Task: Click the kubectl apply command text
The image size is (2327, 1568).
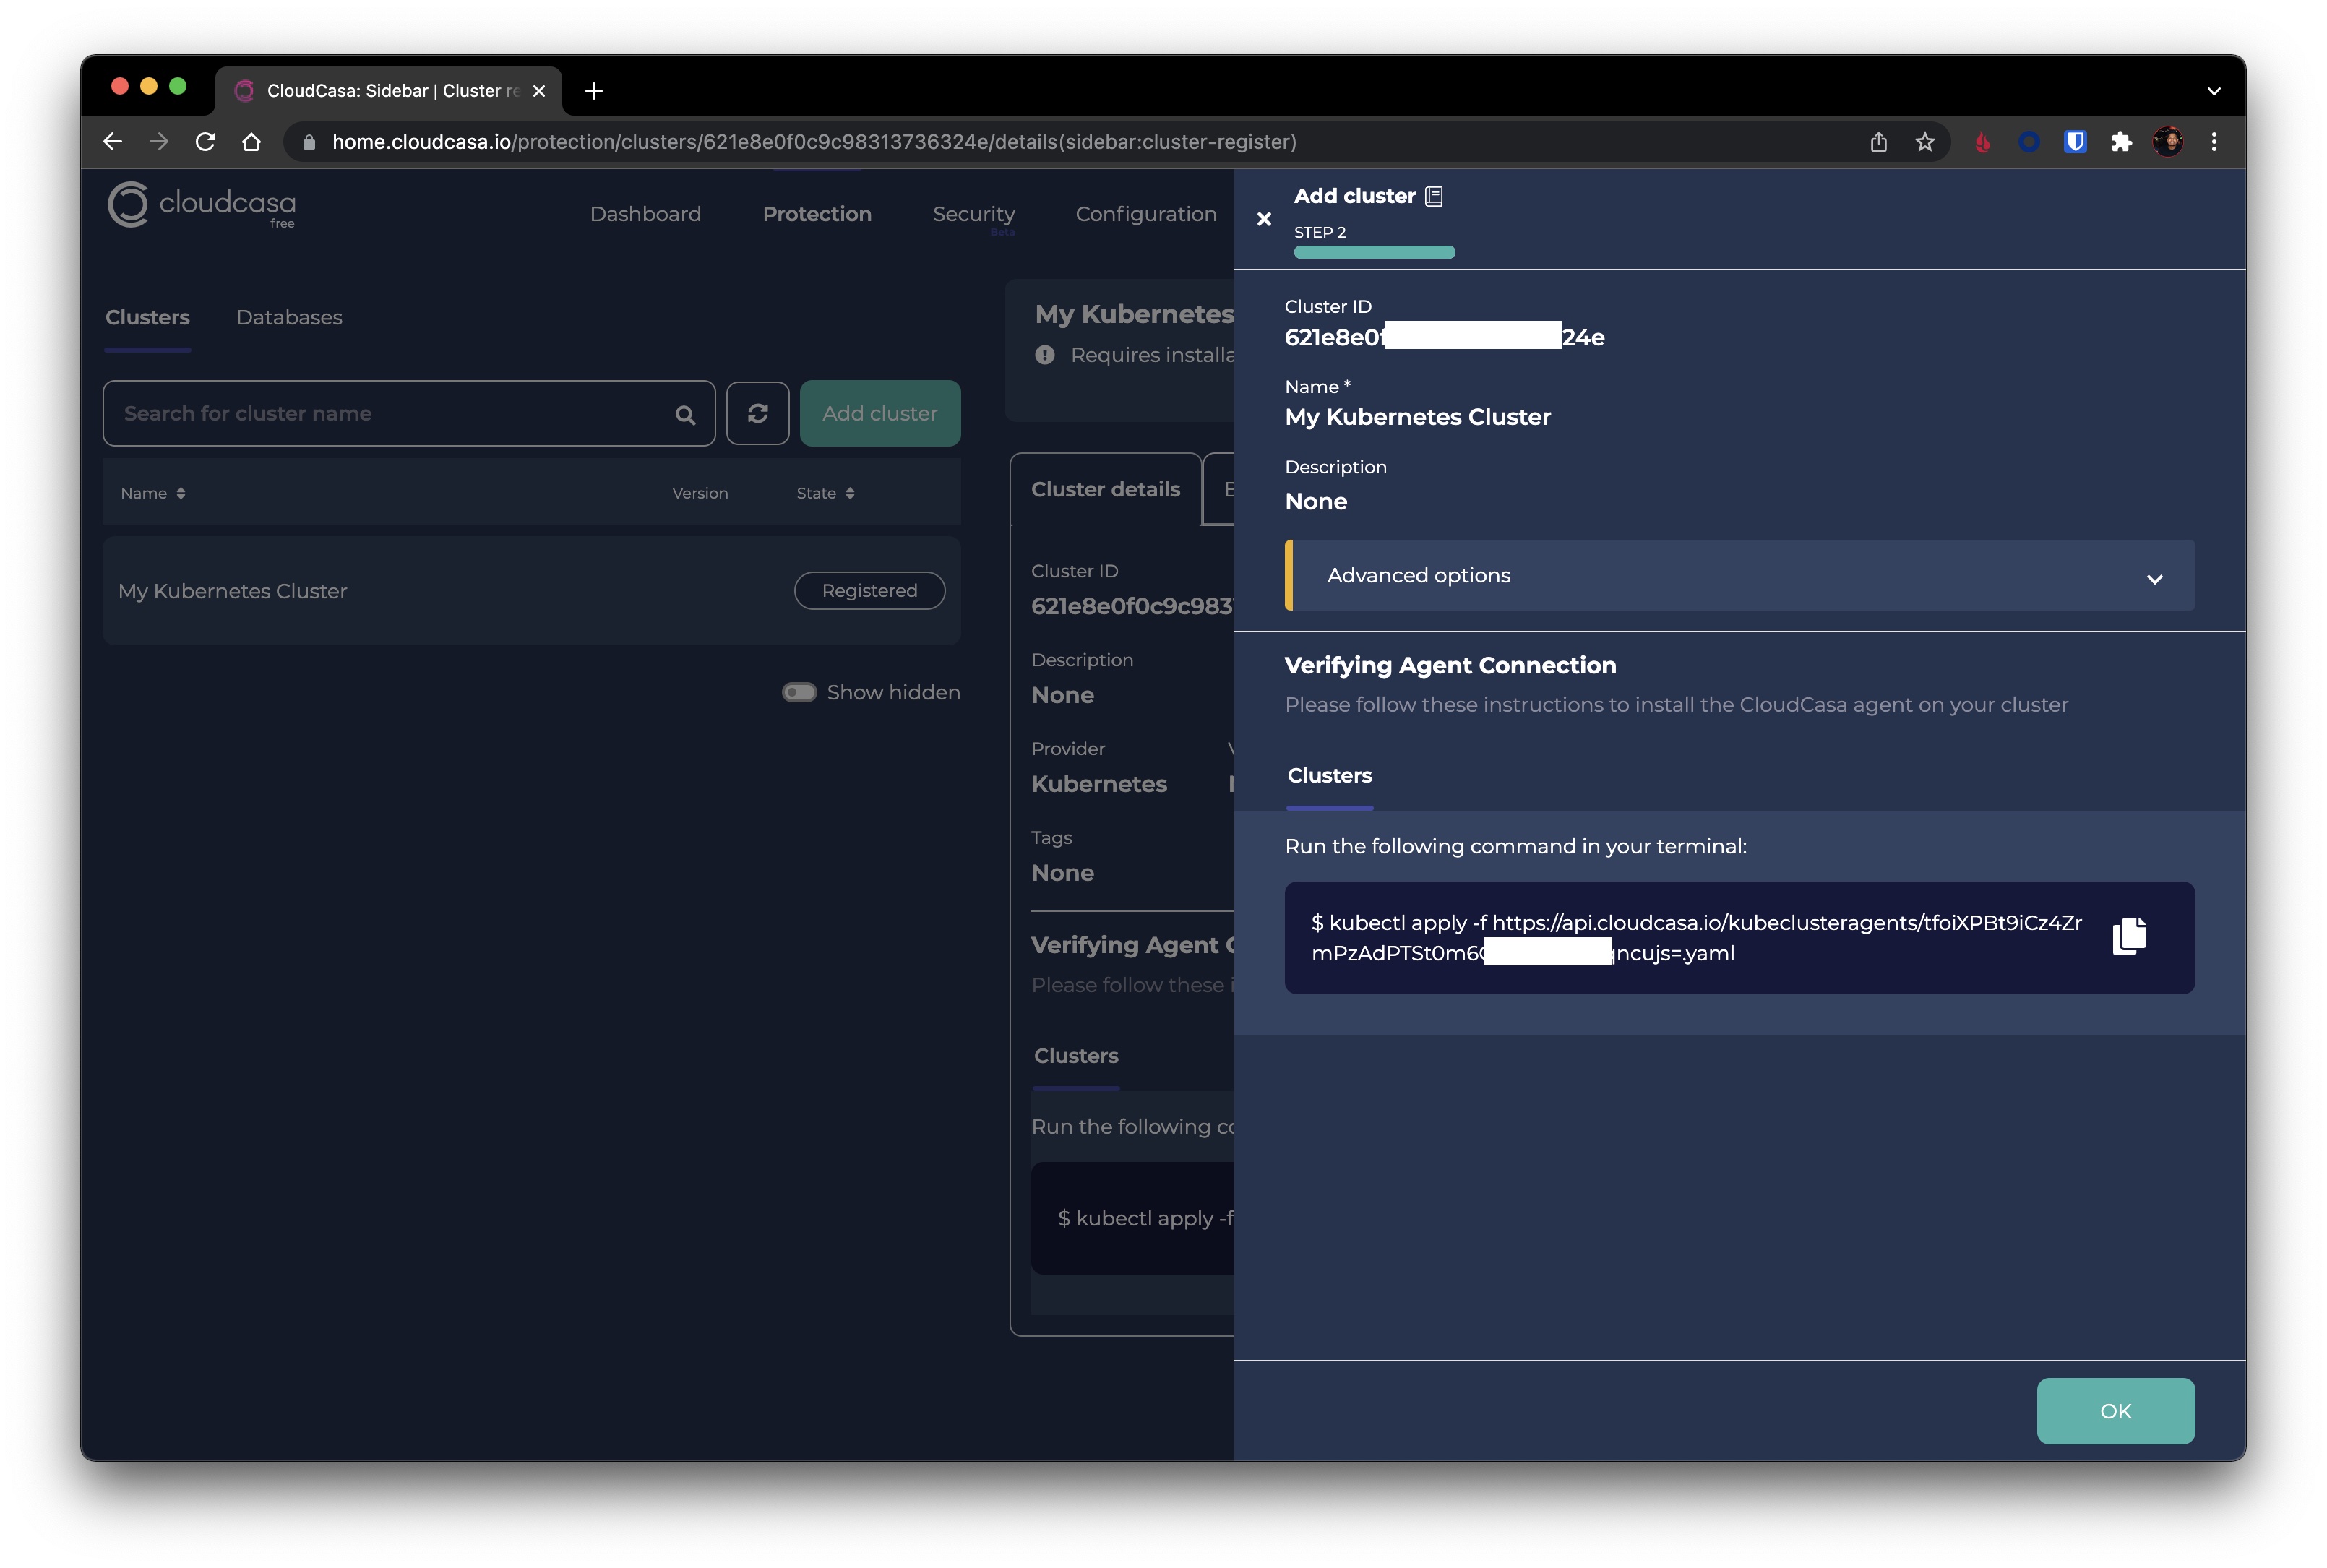Action: click(1696, 937)
